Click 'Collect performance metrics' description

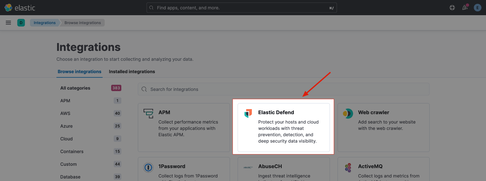click(x=188, y=128)
